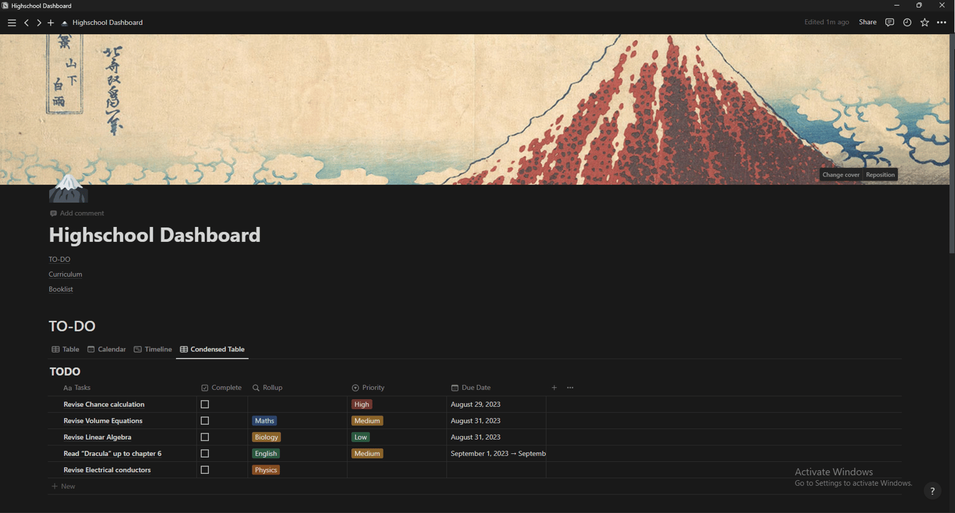
Task: Click the Biology rollup tag
Action: tap(266, 437)
